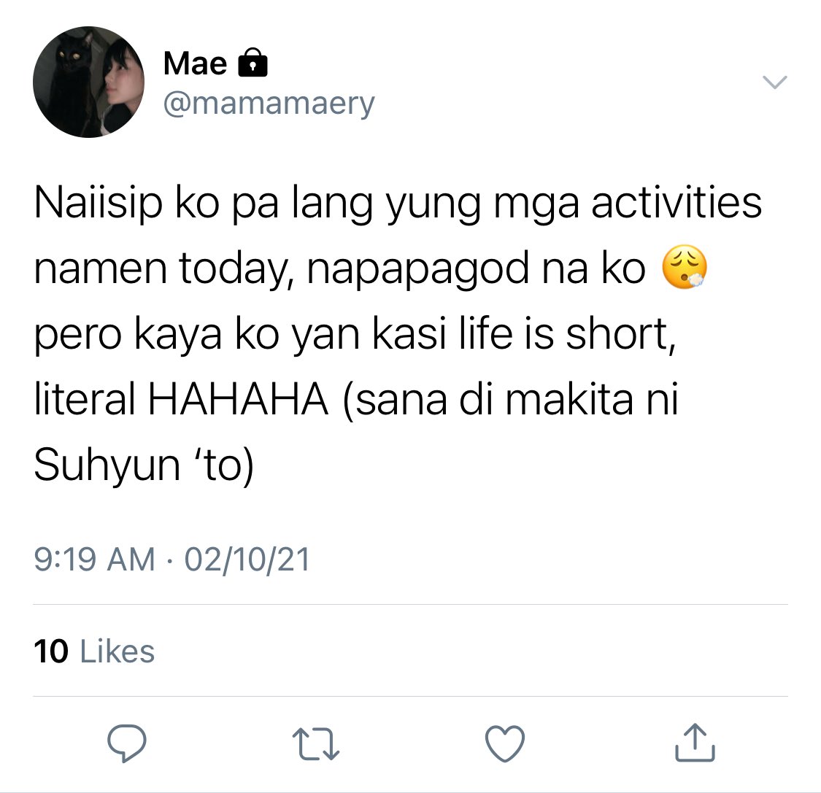This screenshot has width=821, height=793.
Task: Click the bold number 10 in likes count
Action: [51, 651]
